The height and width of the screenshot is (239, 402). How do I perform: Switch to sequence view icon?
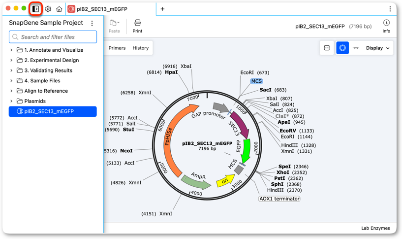click(327, 48)
